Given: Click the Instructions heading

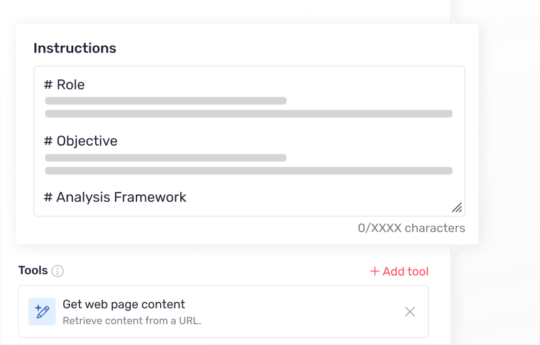Looking at the screenshot, I should (x=74, y=48).
